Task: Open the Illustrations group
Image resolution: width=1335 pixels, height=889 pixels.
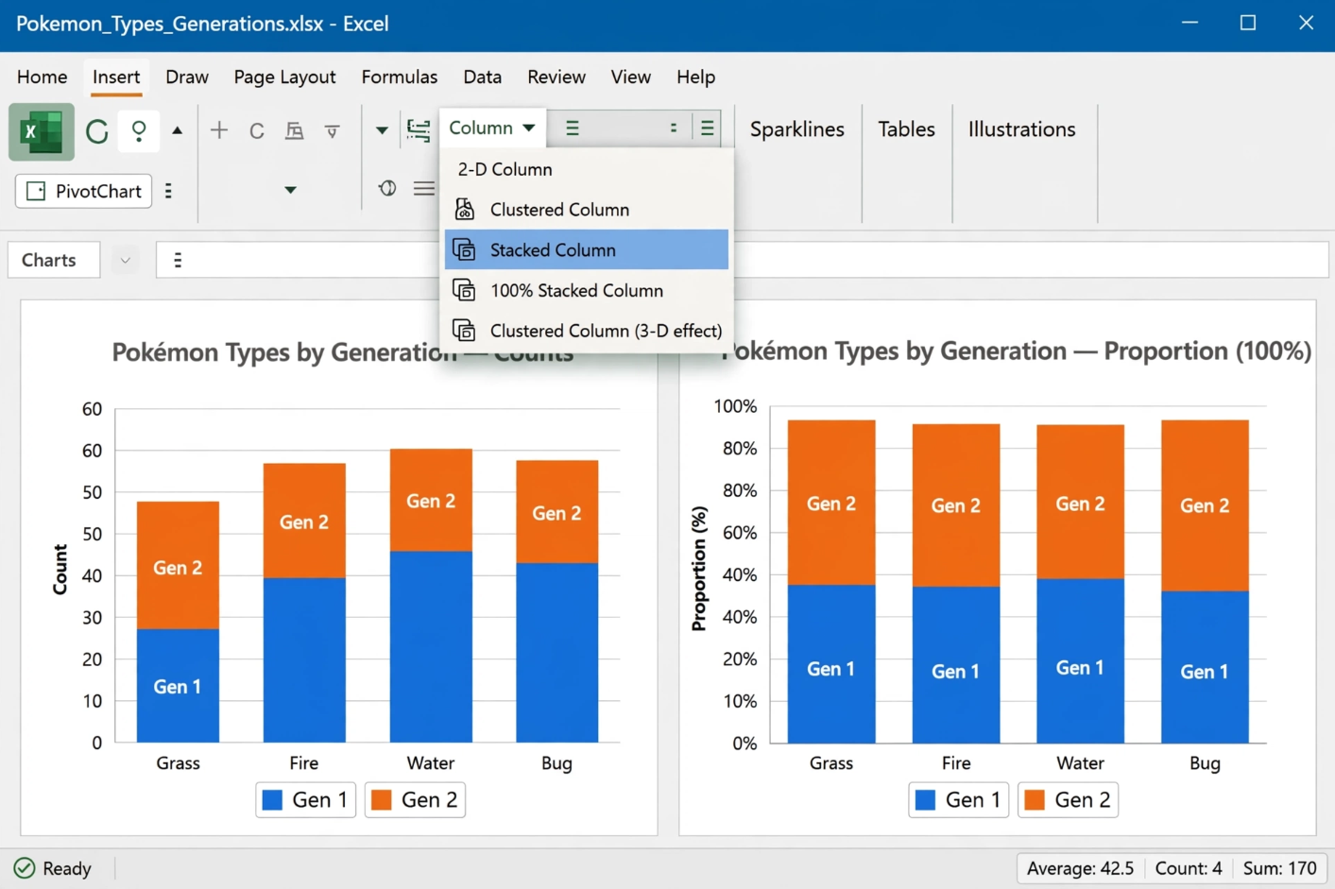Action: click(x=1021, y=129)
